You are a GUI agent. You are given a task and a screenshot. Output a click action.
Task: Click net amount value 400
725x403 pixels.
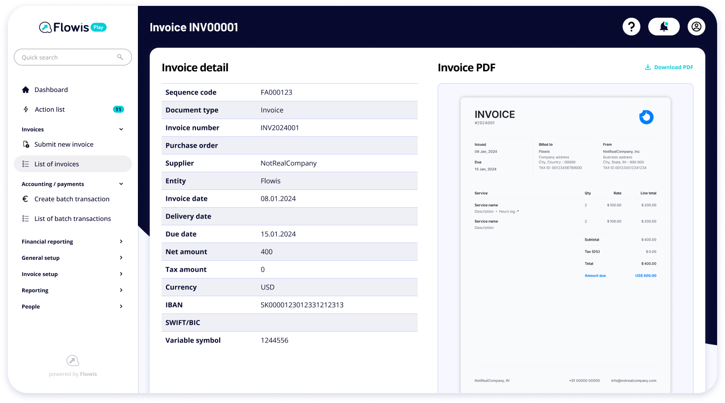click(x=266, y=251)
